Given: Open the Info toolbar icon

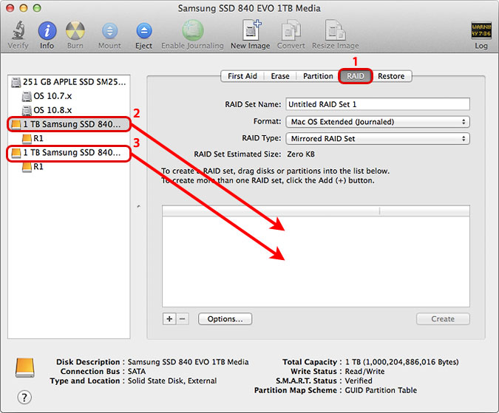Looking at the screenshot, I should coord(47,31).
